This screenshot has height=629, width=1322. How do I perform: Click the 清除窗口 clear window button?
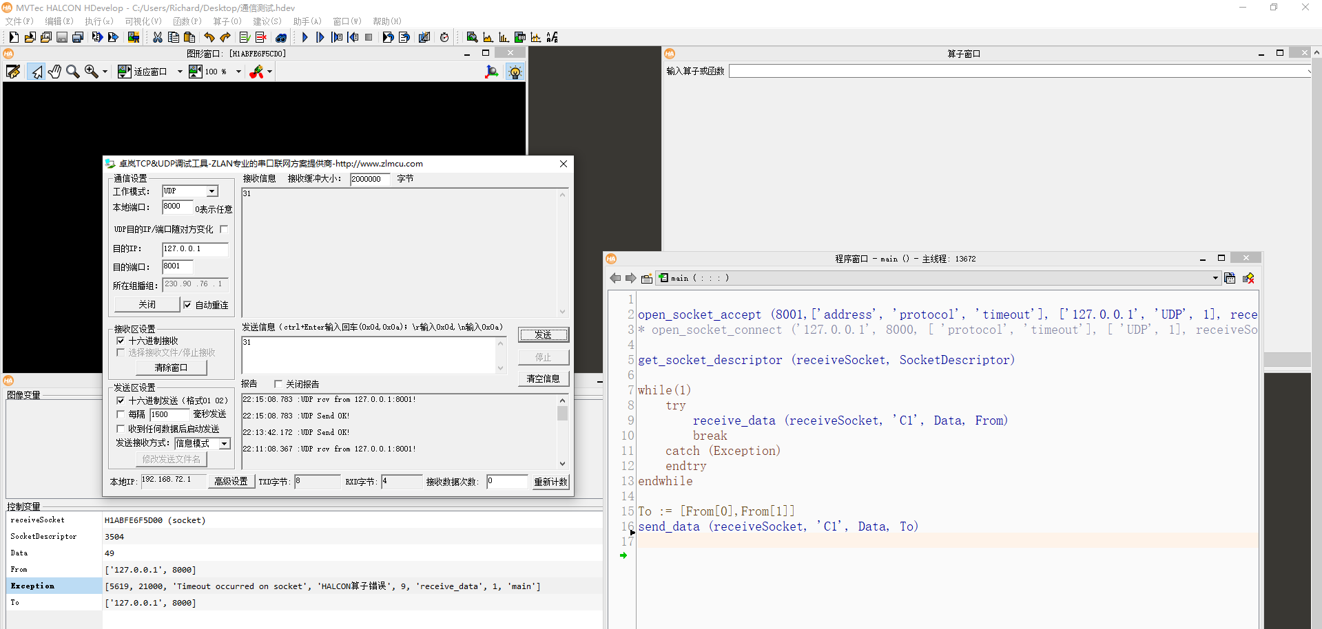(171, 367)
